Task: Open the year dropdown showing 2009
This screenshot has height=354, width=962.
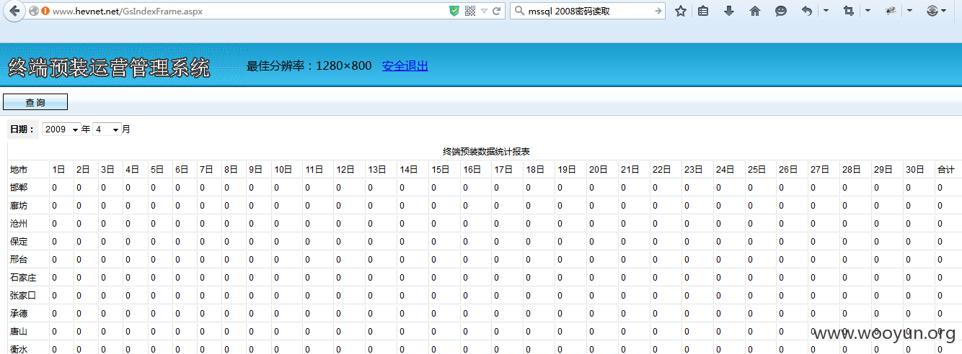Action: 61,130
